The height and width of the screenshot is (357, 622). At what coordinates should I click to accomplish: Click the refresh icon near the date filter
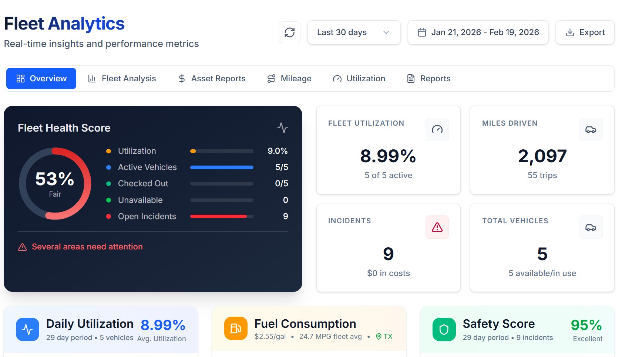point(289,32)
